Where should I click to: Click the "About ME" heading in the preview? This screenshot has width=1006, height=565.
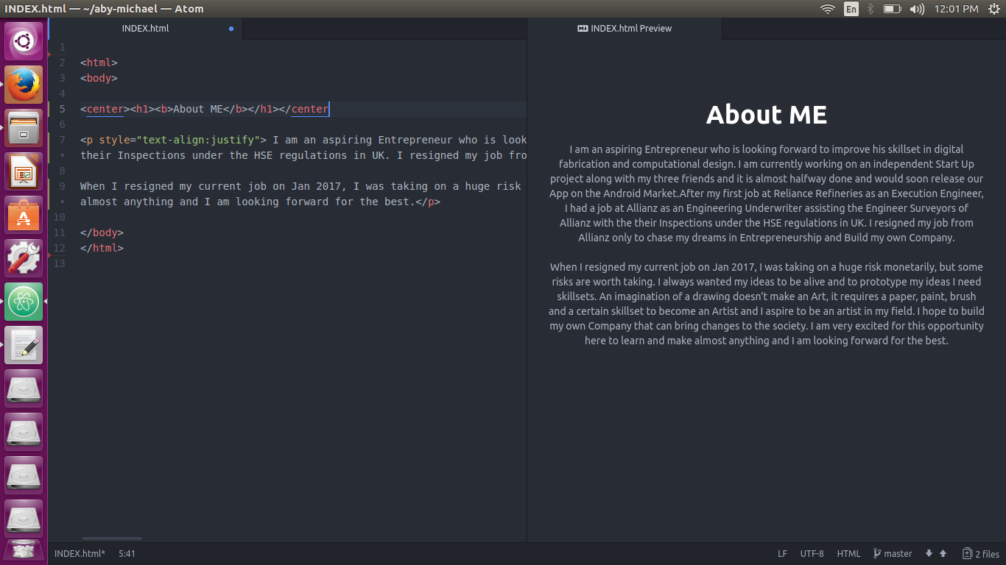coord(767,115)
